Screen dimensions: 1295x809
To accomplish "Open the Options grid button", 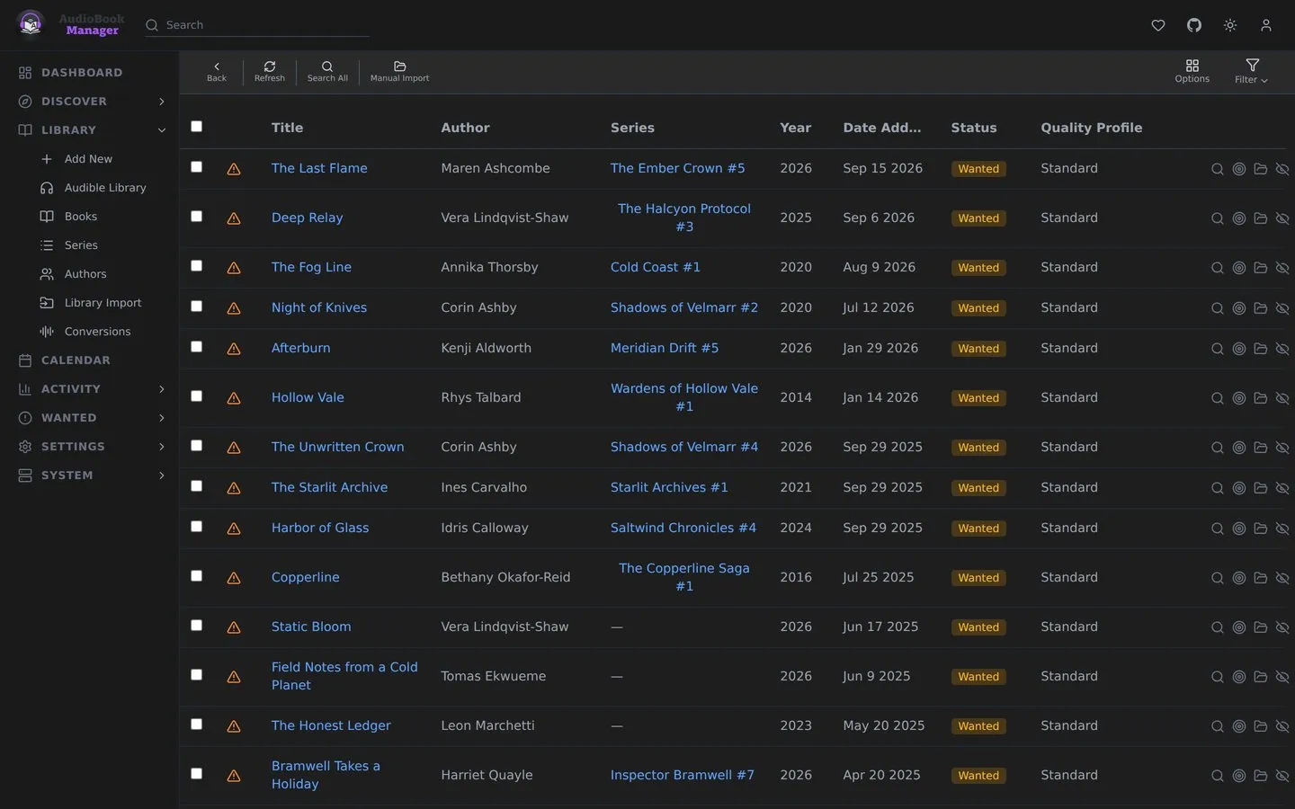I will (1192, 72).
